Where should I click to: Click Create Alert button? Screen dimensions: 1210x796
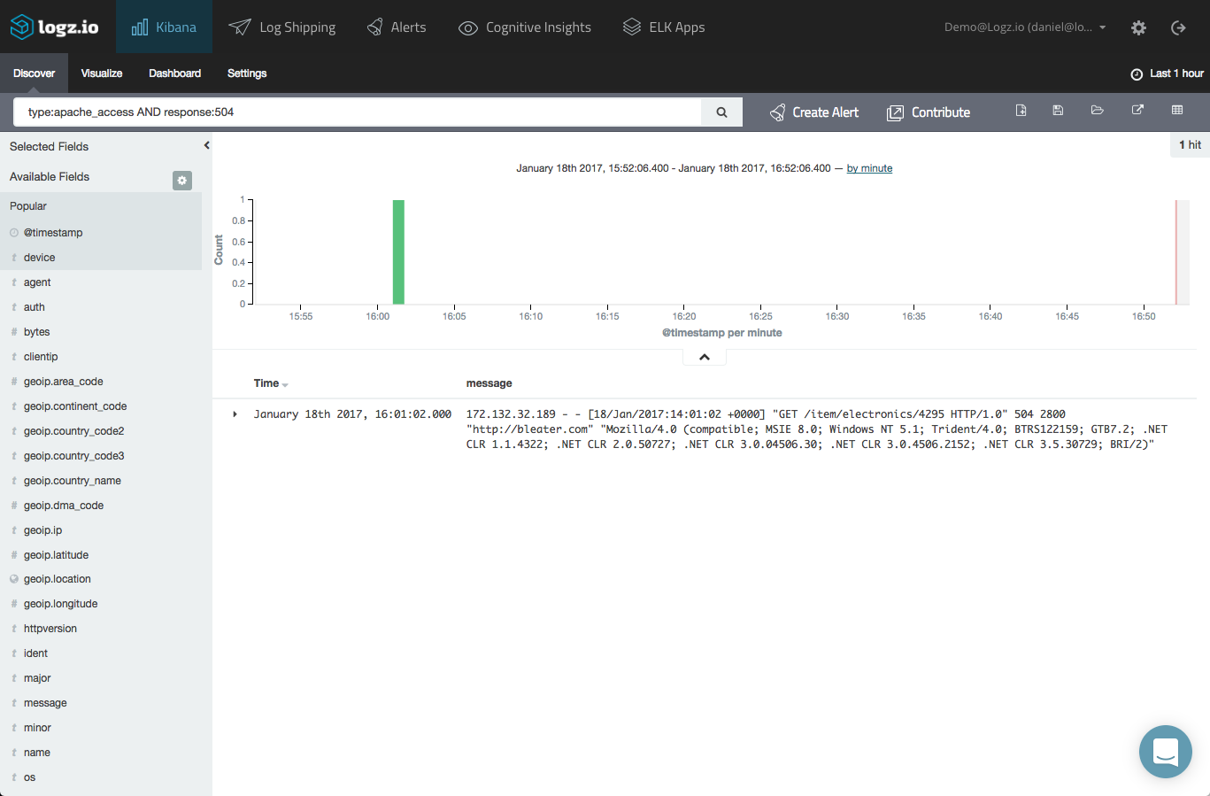pos(814,112)
